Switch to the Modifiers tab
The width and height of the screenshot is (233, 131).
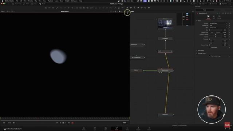point(222,10)
